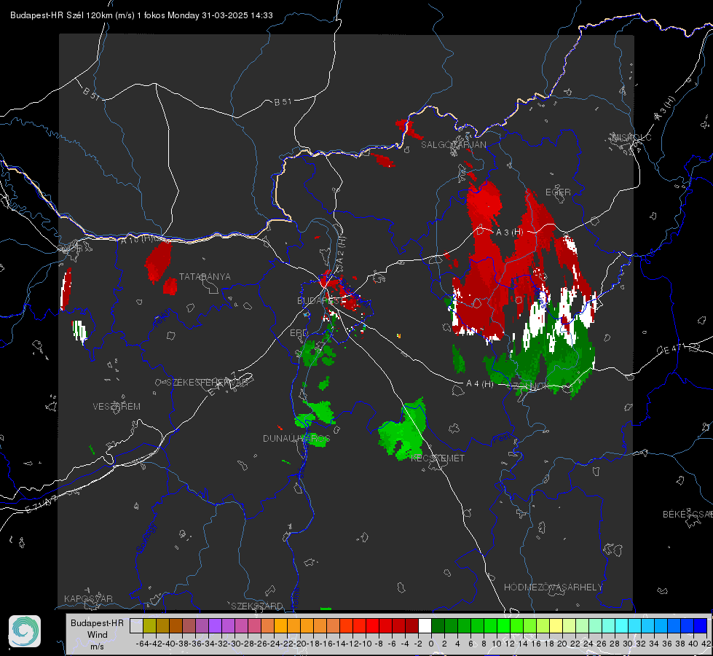Click the 0 value in the legend

click(431, 644)
